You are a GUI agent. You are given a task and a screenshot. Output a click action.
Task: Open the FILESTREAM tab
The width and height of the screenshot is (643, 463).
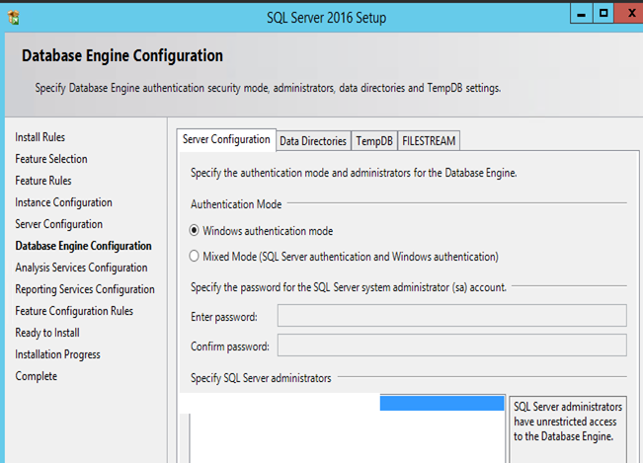[x=429, y=141]
